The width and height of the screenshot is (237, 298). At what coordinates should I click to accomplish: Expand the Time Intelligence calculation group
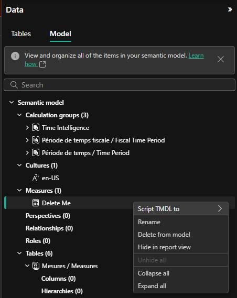27,127
